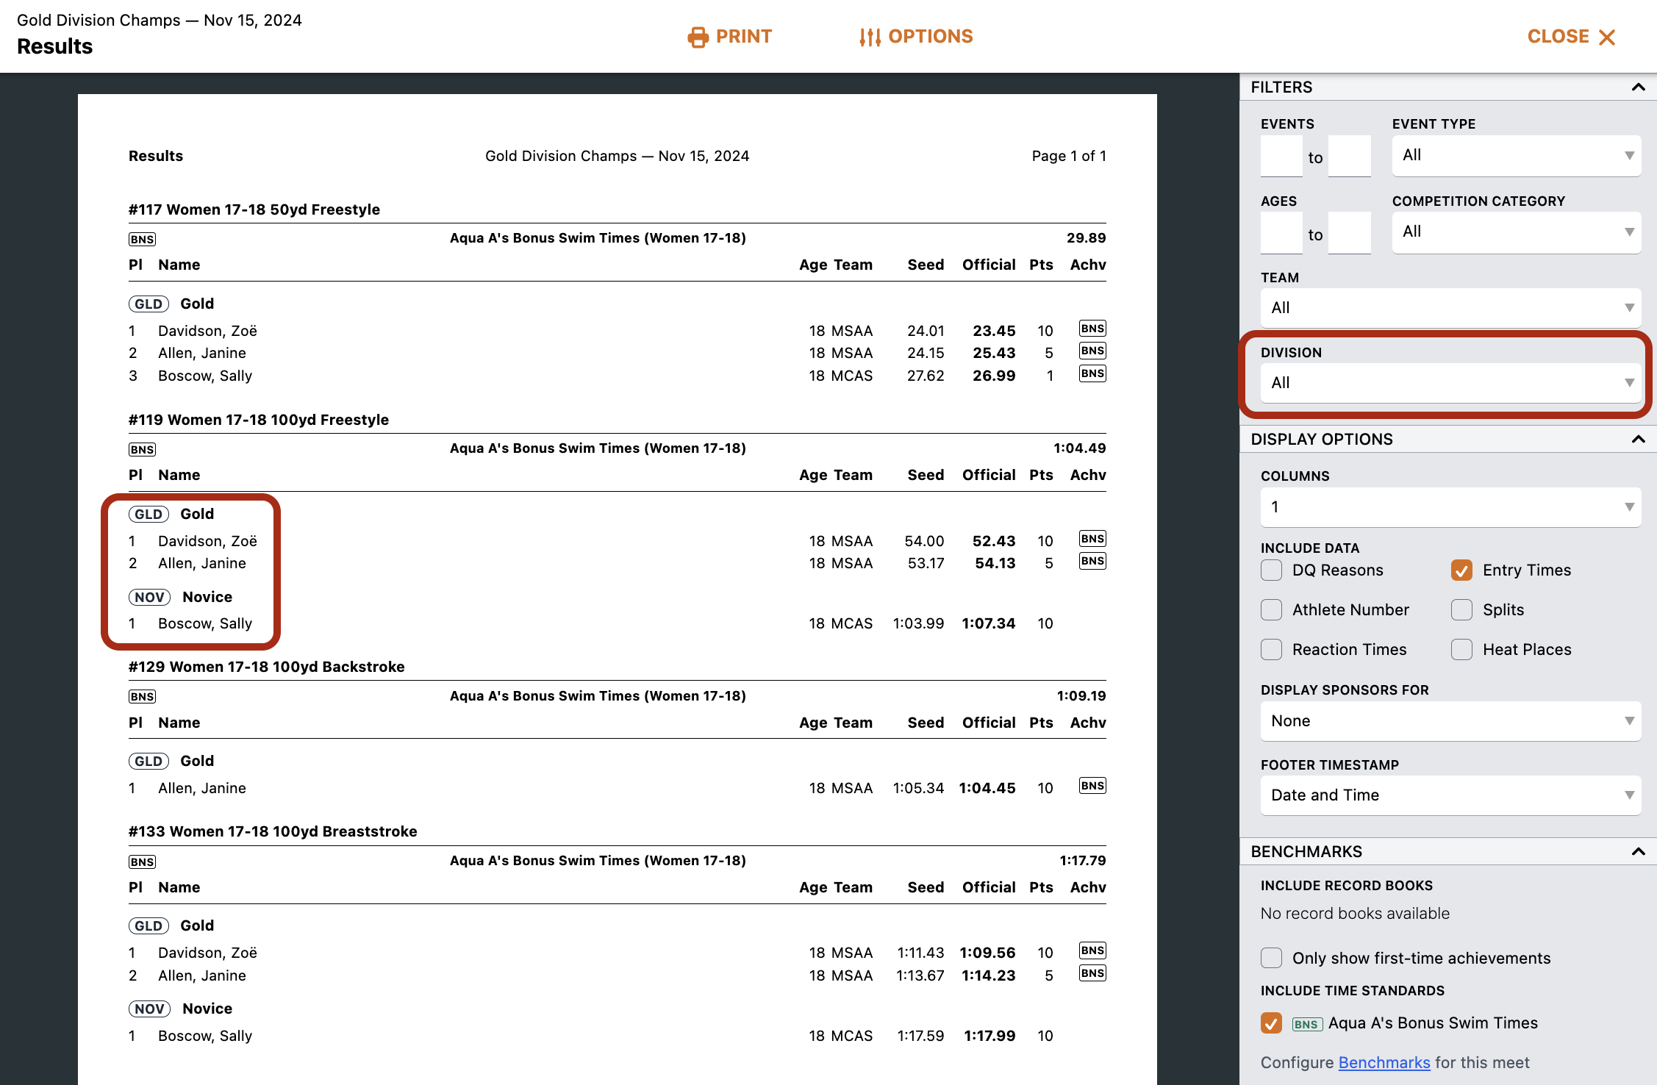Collapse the Display Options section chevron
This screenshot has height=1085, width=1657.
[1638, 440]
